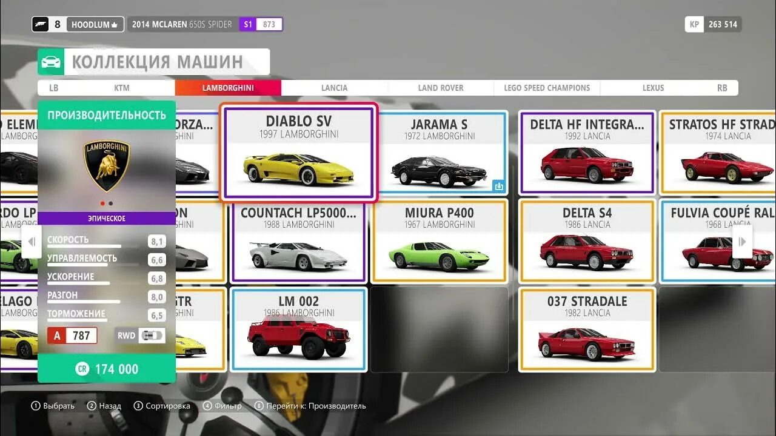Viewport: 776px width, 436px height.
Task: Open the Фильтр (Filter) option
Action: pos(222,406)
